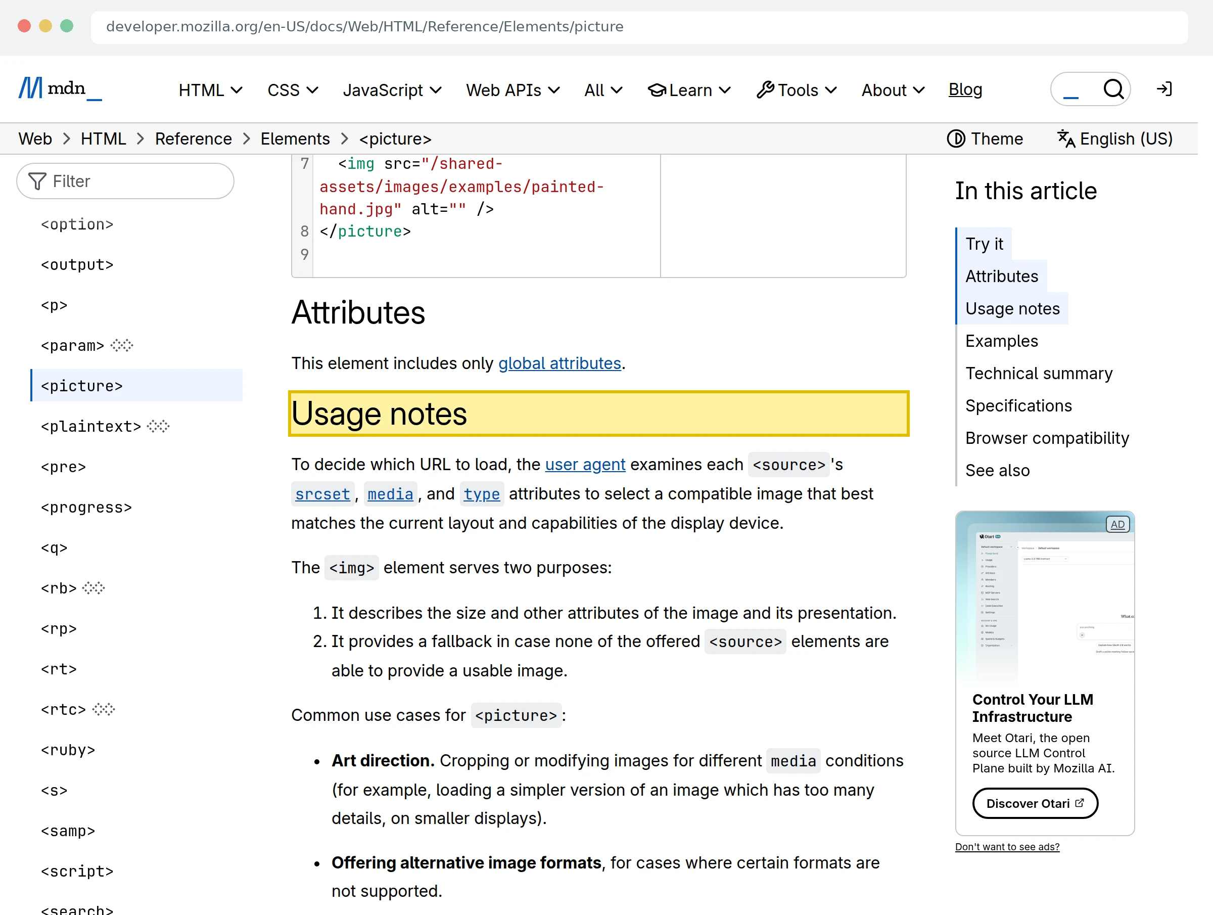Click the login arrow icon
Viewport: 1213px width, 915px height.
pos(1163,89)
